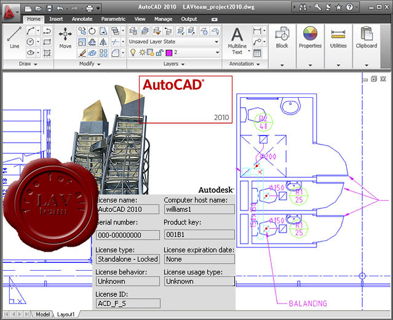
Task: Click the Copy objects tool
Action: 82,31
